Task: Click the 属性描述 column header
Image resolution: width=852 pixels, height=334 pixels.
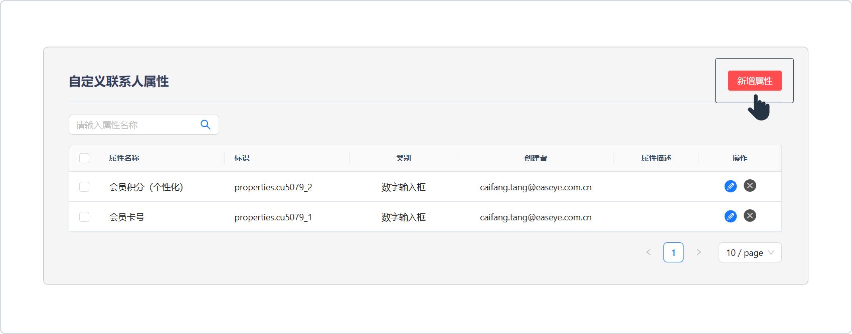Action: (x=656, y=158)
